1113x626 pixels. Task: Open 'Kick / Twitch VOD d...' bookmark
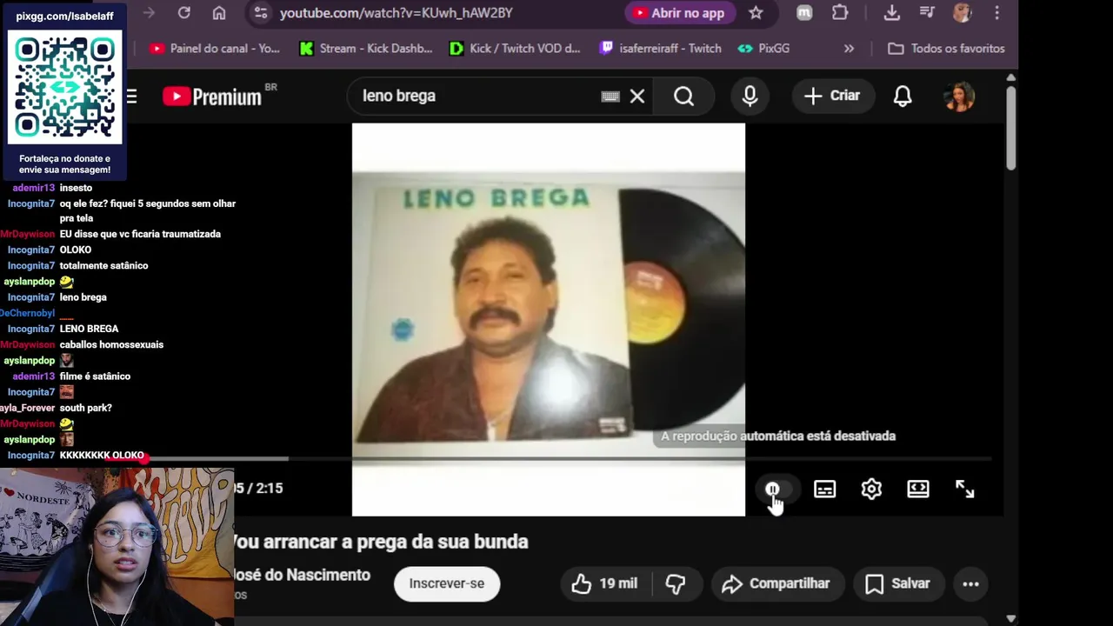click(x=515, y=49)
